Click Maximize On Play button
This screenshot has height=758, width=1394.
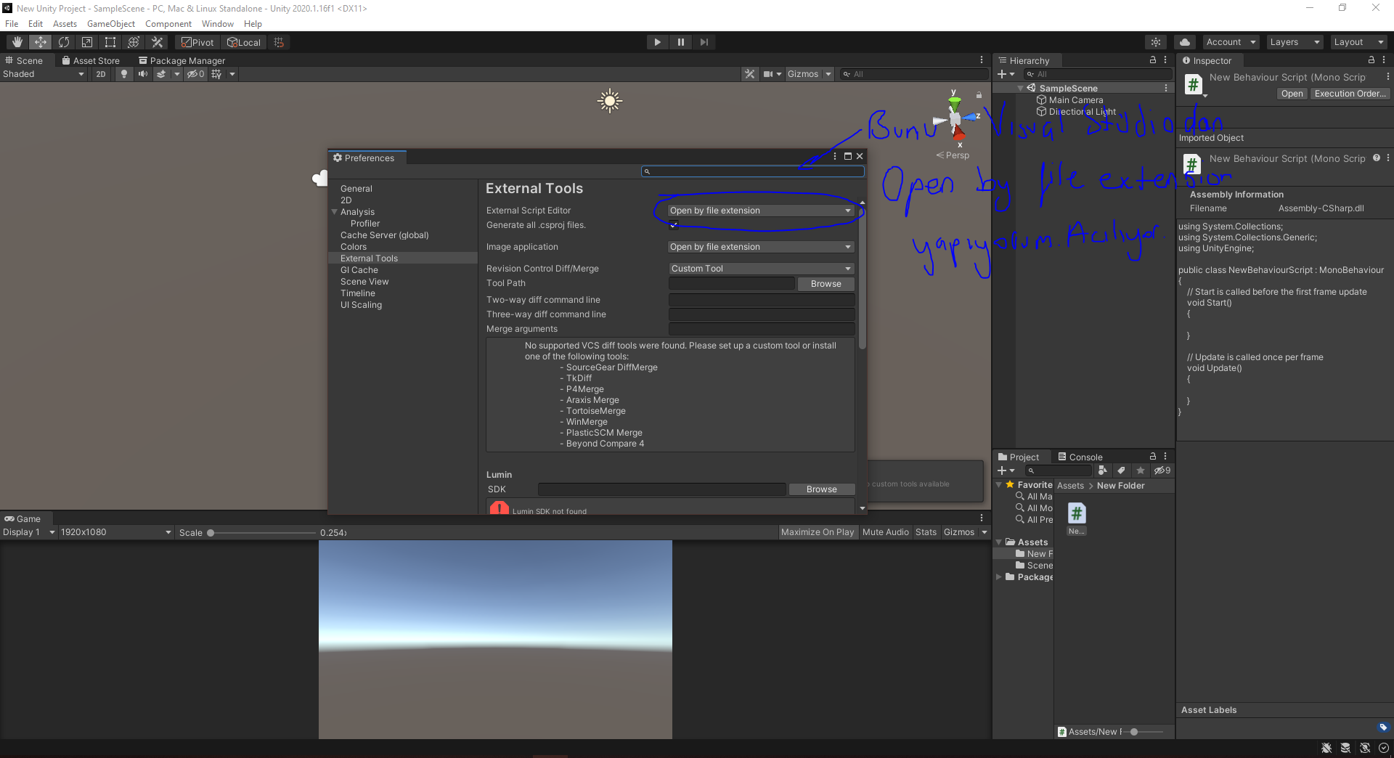click(x=818, y=532)
